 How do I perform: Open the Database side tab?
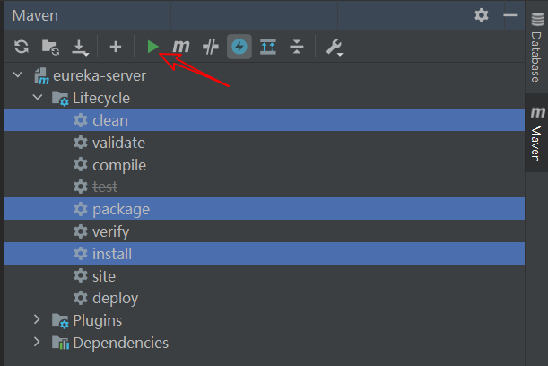[x=537, y=48]
